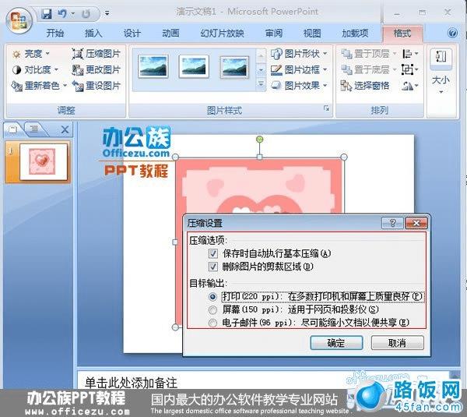Open the rotate objects dropdown icon
Image resolution: width=467 pixels, height=417 pixels.
[410, 86]
